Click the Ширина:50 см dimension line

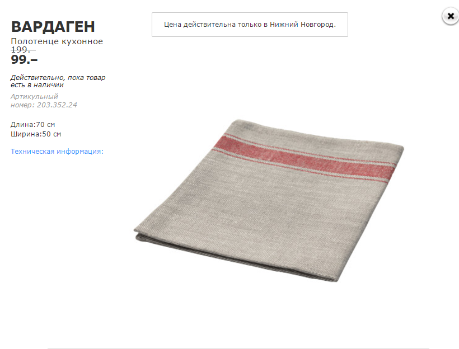pyautogui.click(x=36, y=134)
